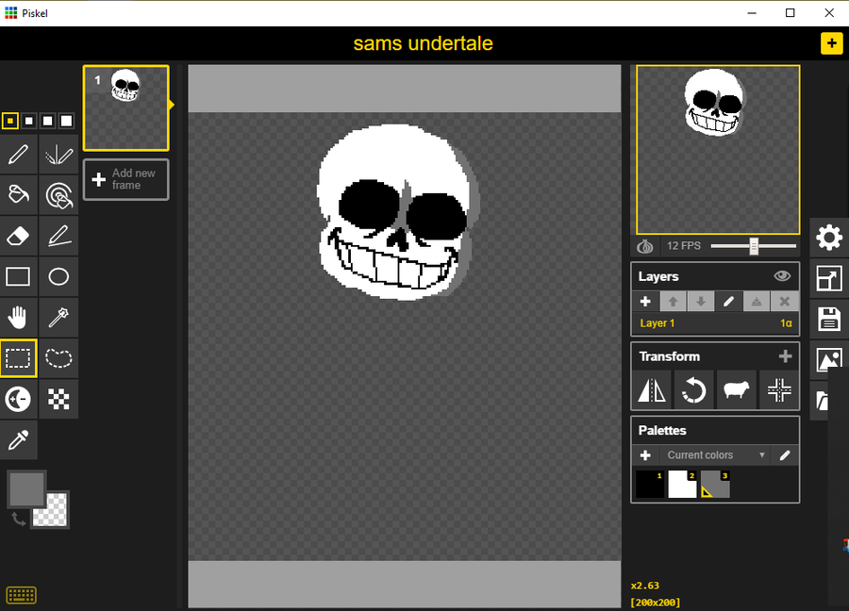Minimize the Piskel window
Viewport: 849px width, 611px height.
(x=752, y=13)
